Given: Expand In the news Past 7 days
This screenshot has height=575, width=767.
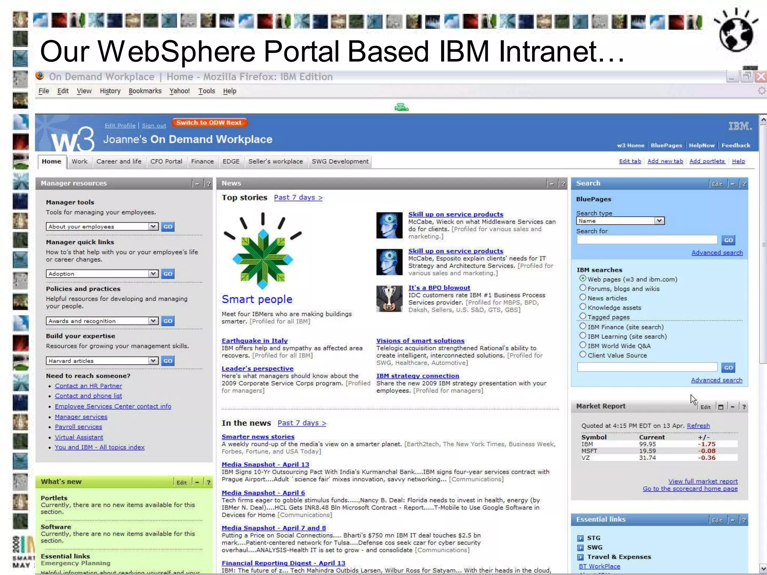Looking at the screenshot, I should tap(302, 423).
